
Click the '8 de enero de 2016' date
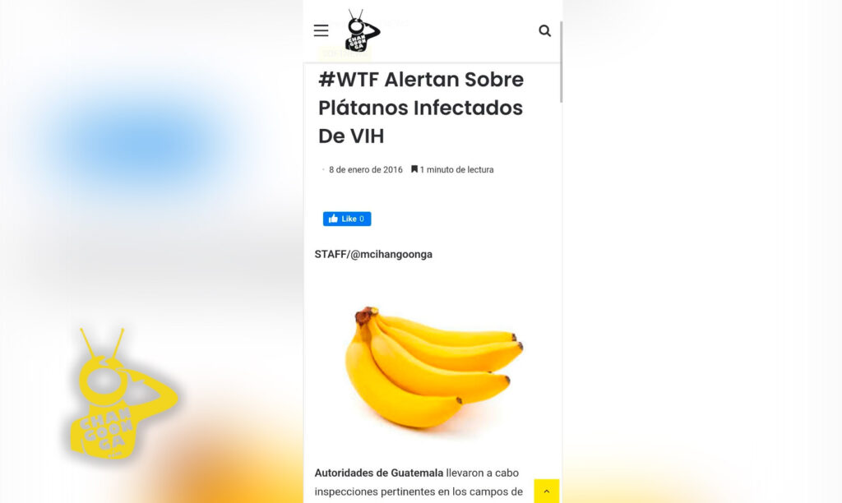point(366,169)
